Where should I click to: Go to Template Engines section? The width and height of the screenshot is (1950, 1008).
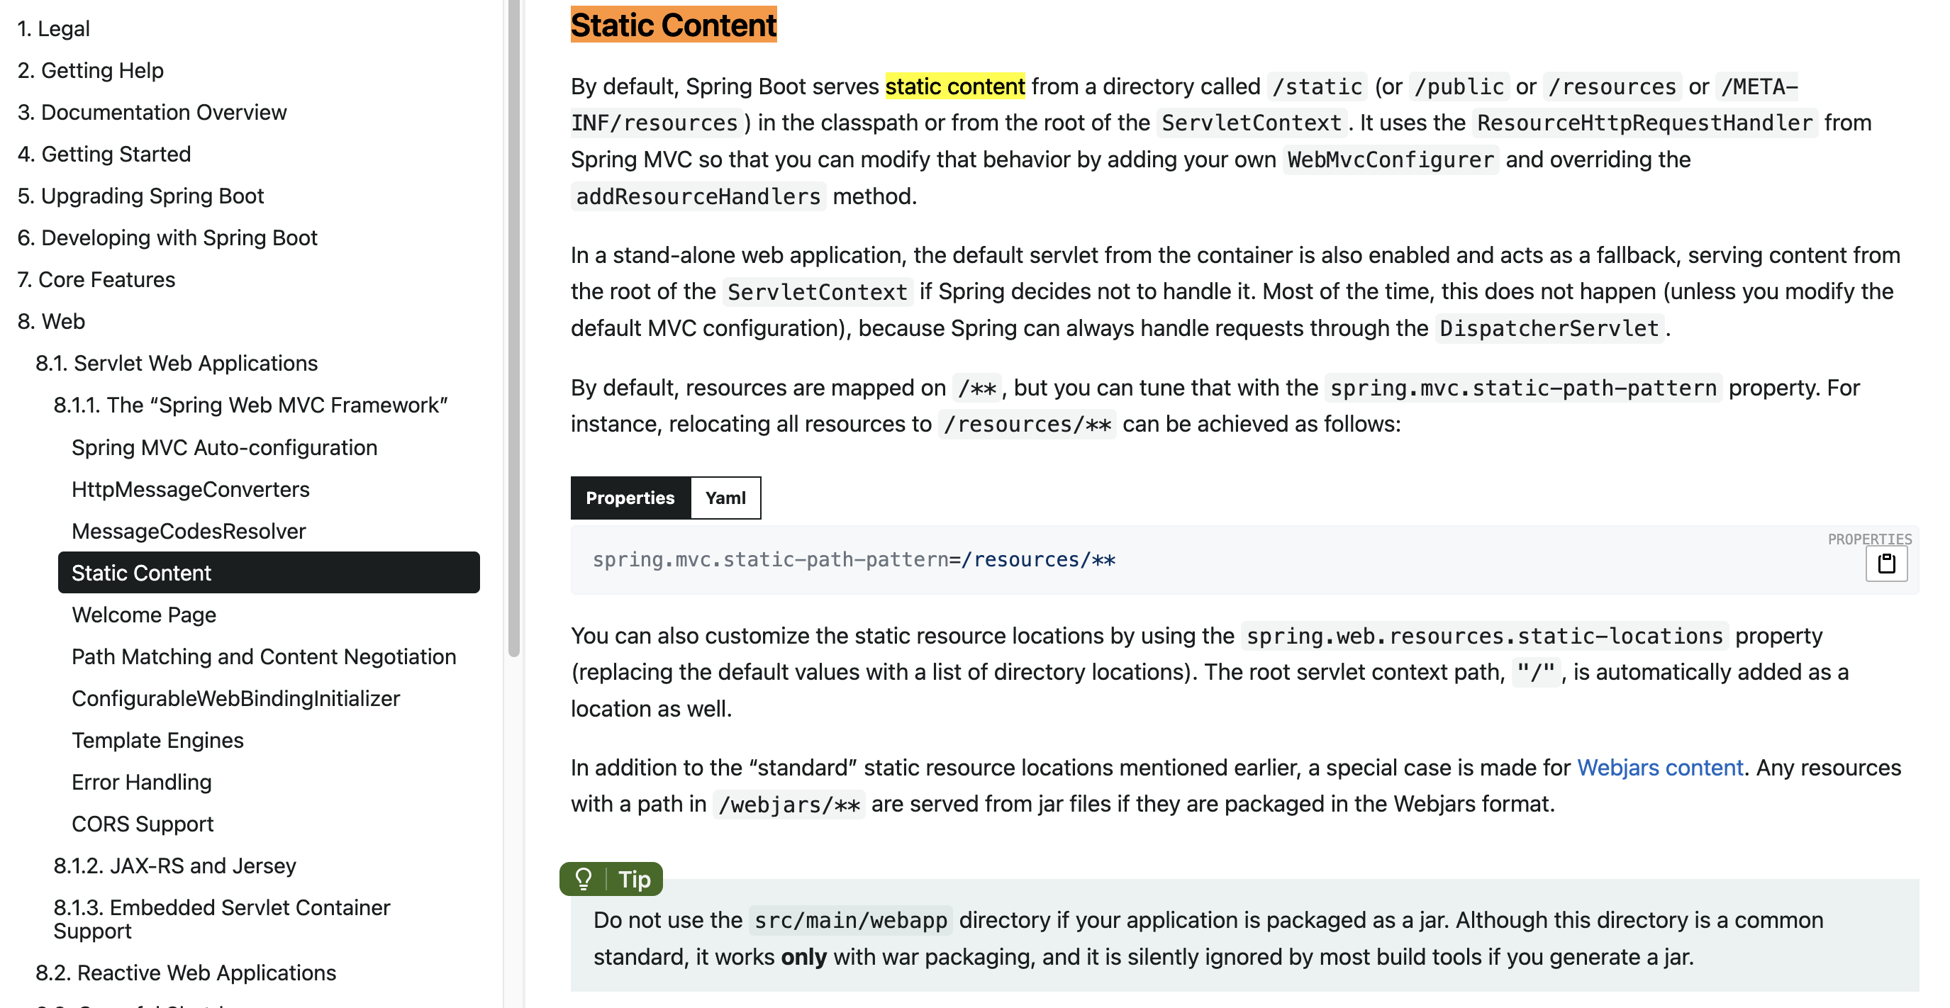tap(157, 740)
